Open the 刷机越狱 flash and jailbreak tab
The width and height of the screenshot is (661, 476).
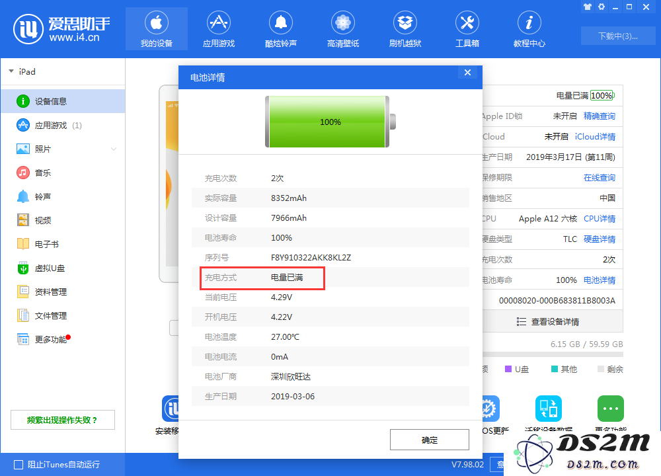pos(405,28)
